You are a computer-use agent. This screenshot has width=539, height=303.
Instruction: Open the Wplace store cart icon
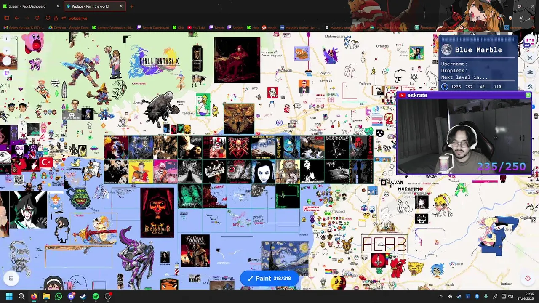coord(530,58)
